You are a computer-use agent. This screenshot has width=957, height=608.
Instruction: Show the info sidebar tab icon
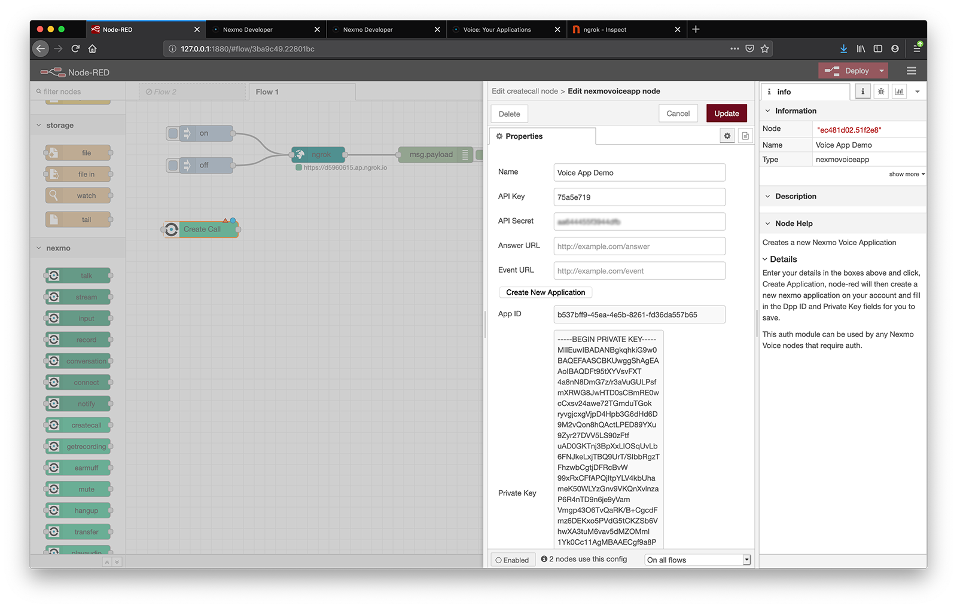coord(862,91)
